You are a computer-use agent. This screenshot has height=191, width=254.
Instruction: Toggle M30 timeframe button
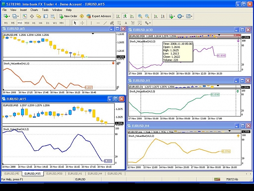pos(27,23)
